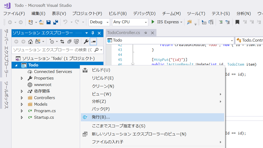Open the ビルド(B) menu in menu bar
This screenshot has width=263, height=148.
point(118,14)
